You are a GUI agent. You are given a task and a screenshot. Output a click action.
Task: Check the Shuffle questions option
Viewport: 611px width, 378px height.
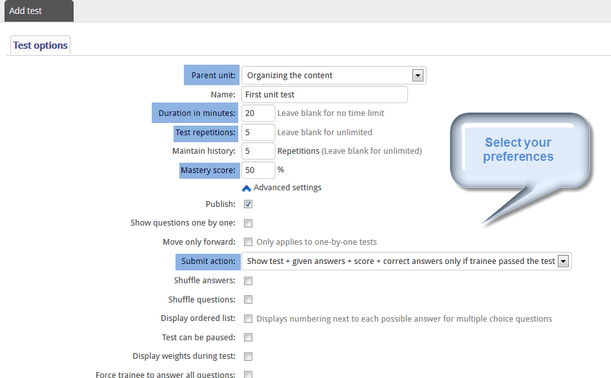tap(248, 300)
